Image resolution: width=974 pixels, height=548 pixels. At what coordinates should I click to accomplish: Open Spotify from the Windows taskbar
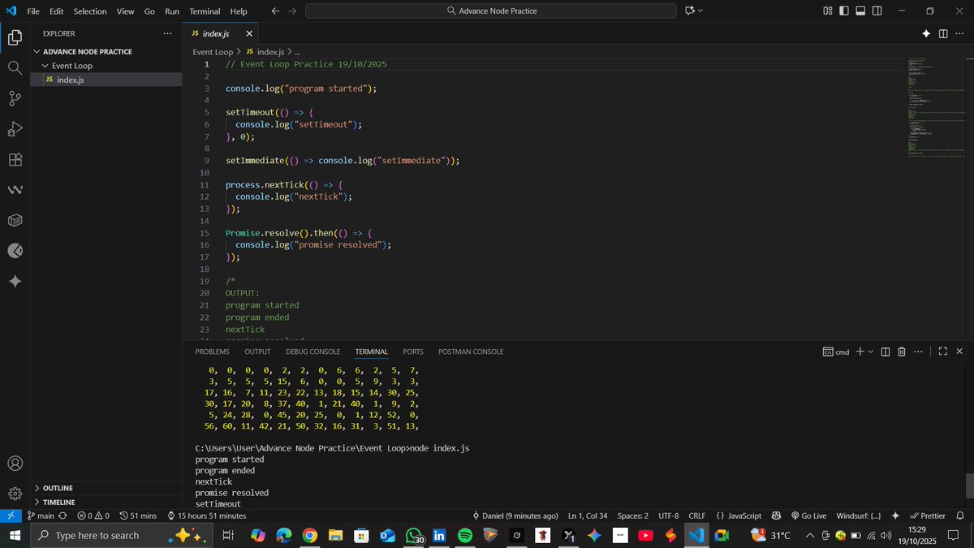[465, 535]
